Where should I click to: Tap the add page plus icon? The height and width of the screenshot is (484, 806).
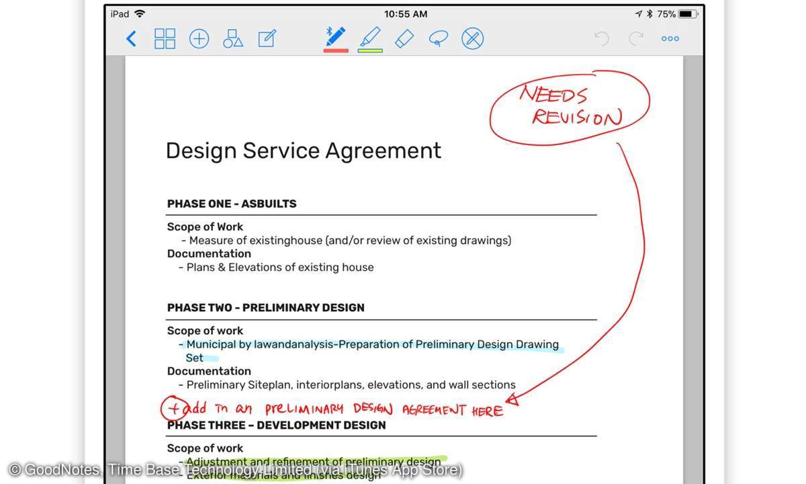click(x=199, y=39)
